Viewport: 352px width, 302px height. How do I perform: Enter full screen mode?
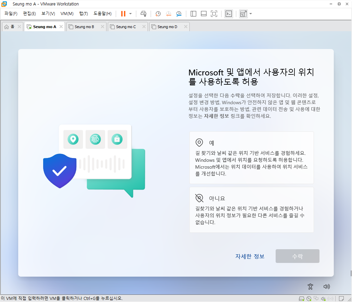(214, 14)
